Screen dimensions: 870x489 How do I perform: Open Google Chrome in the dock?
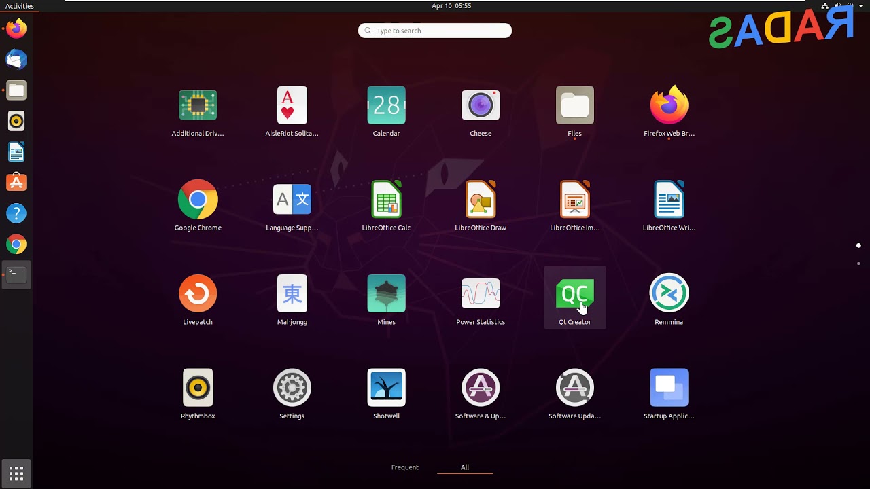(16, 244)
